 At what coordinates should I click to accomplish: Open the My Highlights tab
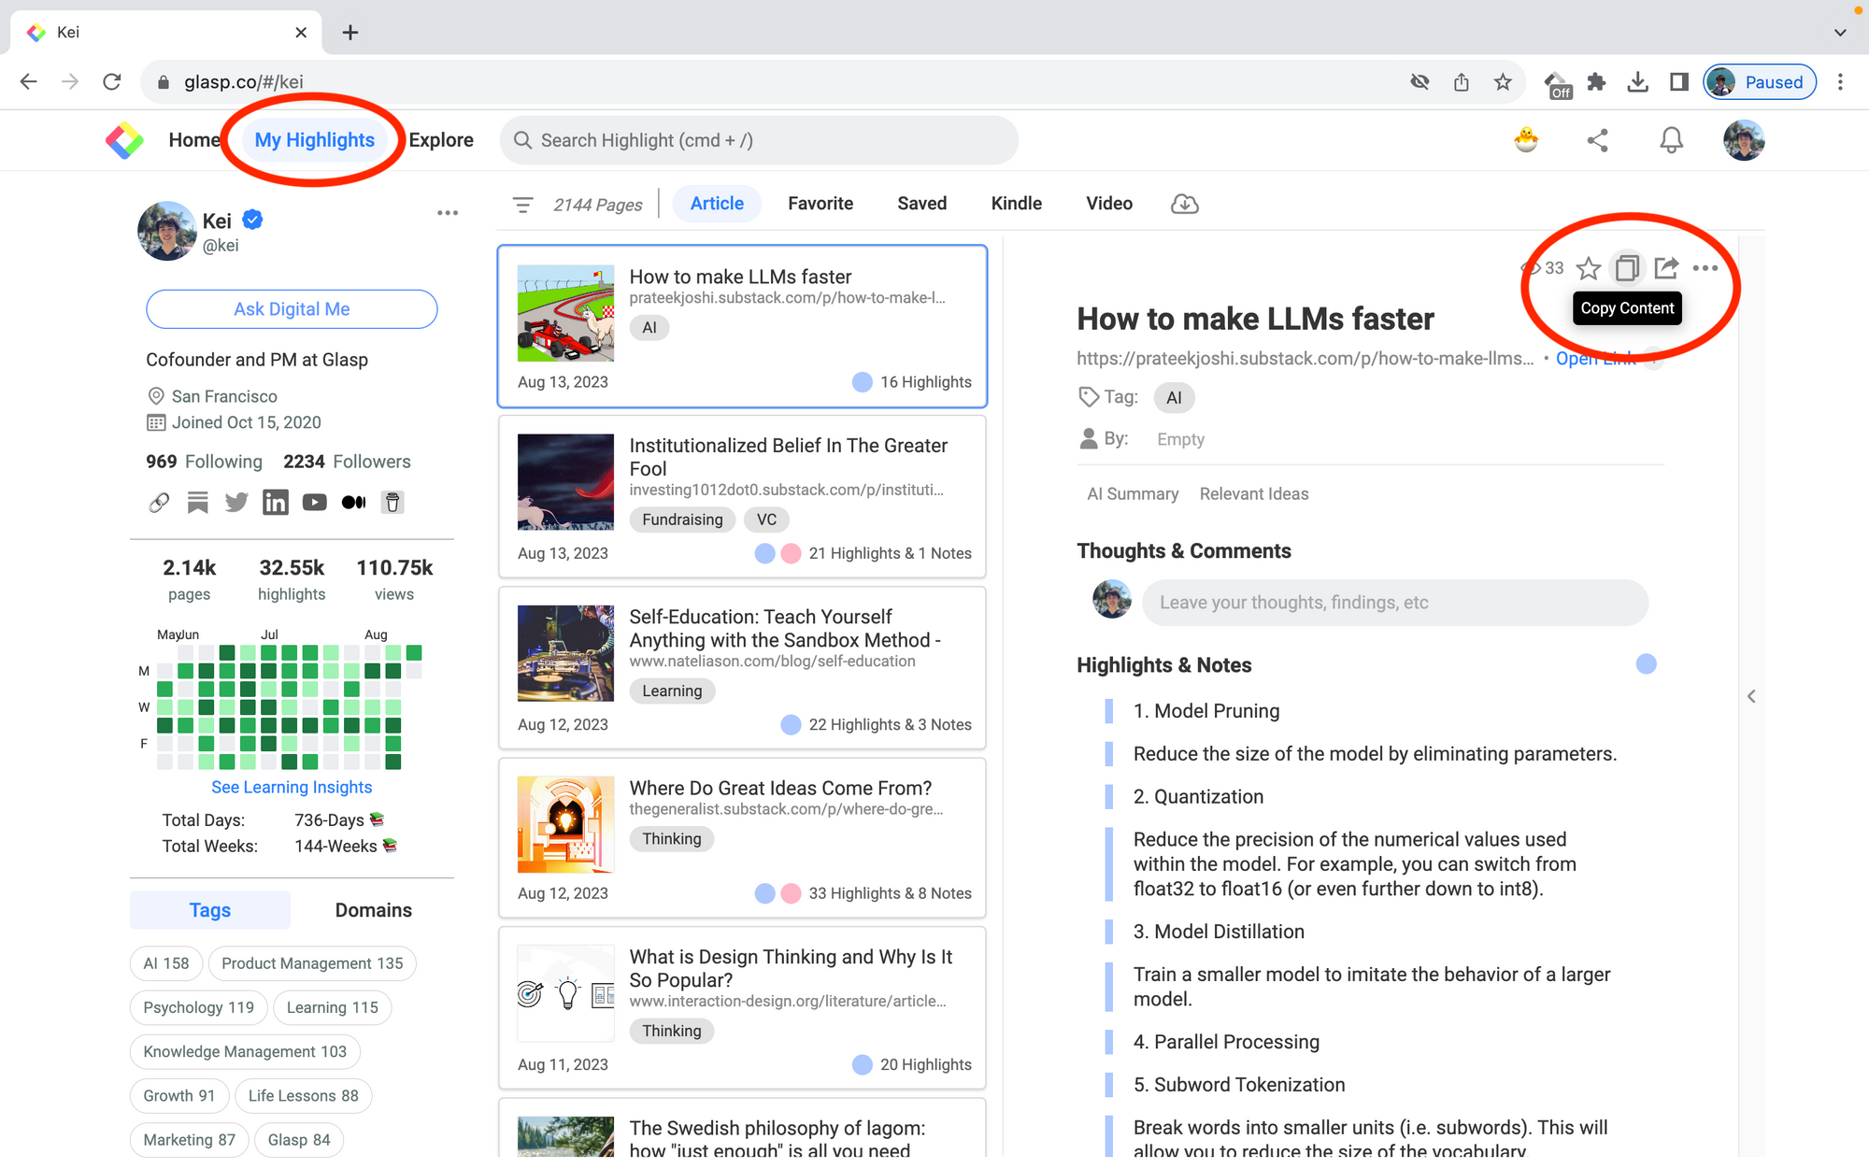pyautogui.click(x=315, y=140)
